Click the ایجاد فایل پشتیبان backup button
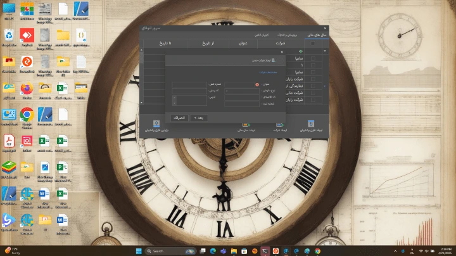456x256 pixels. 311,126
